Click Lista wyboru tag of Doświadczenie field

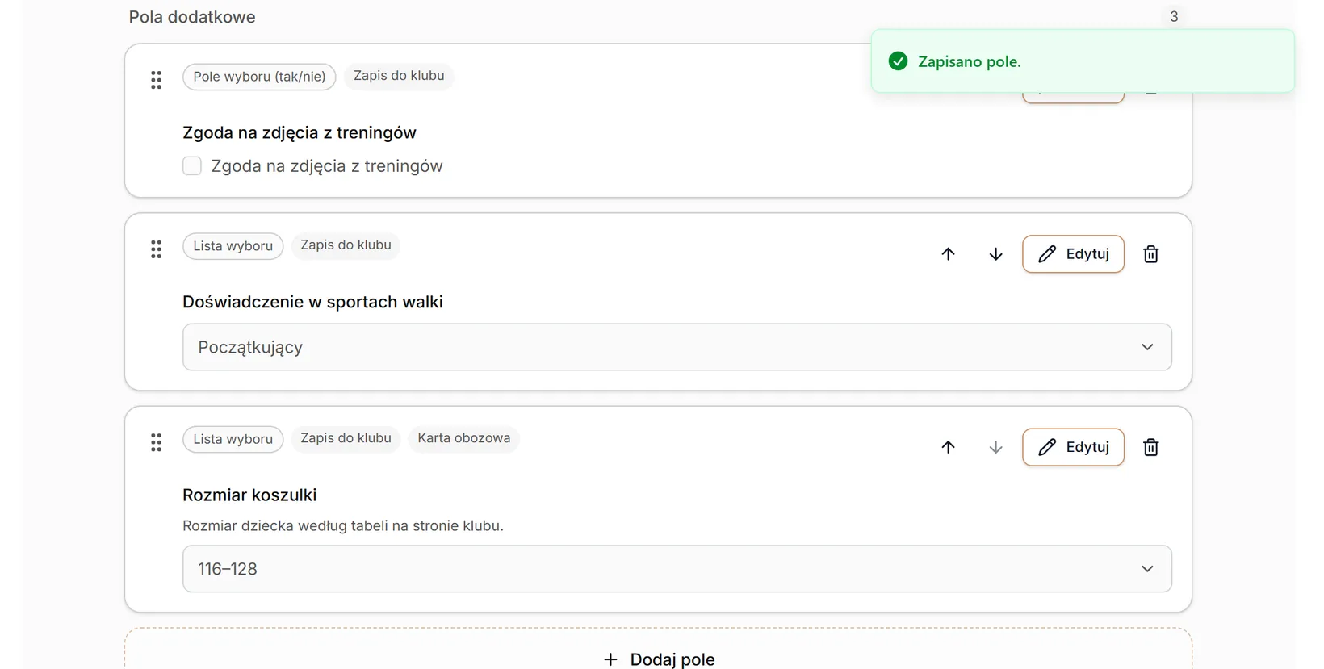[233, 246]
